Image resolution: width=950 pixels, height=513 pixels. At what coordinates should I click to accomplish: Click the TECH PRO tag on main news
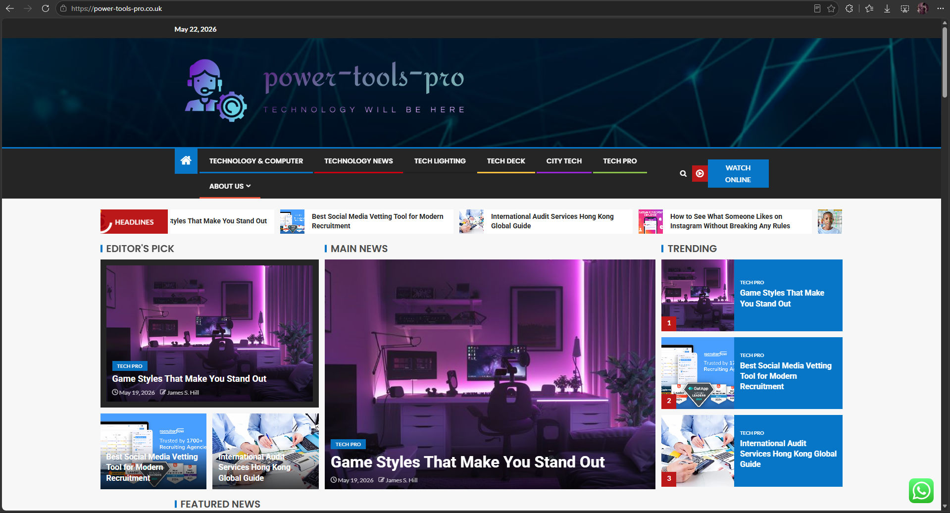click(348, 444)
